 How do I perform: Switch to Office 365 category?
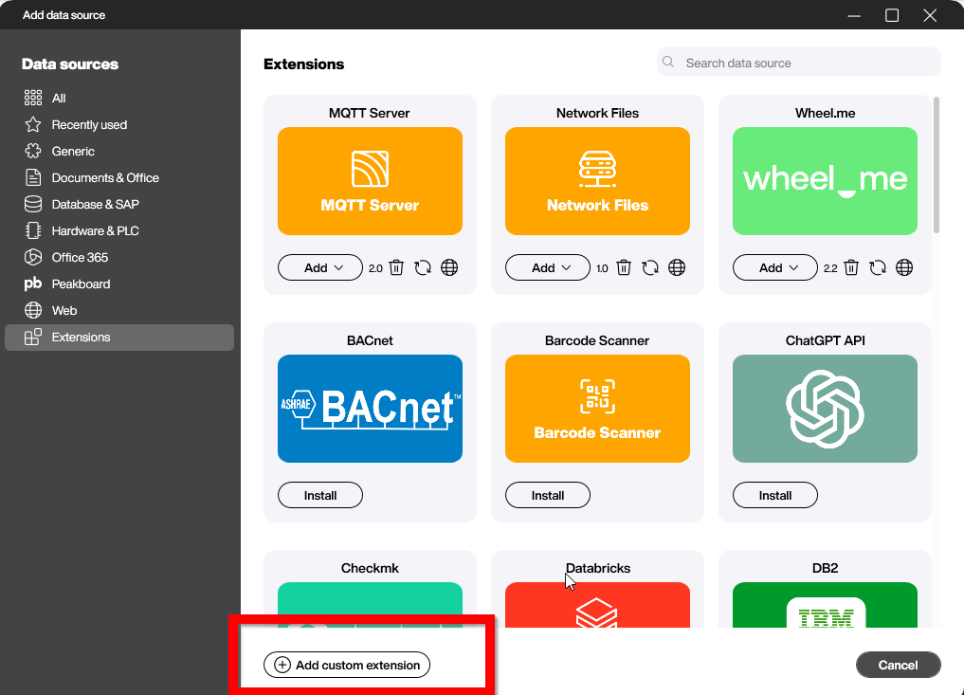[x=80, y=257]
